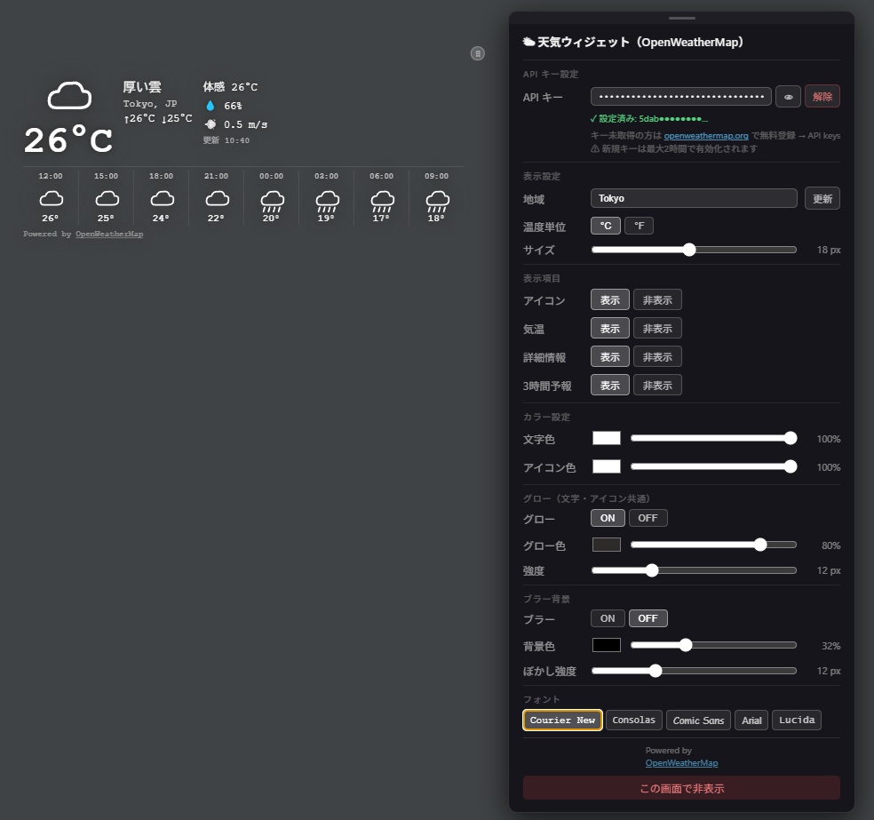This screenshot has width=874, height=820.
Task: Click the API キー input field
Action: [x=681, y=97]
